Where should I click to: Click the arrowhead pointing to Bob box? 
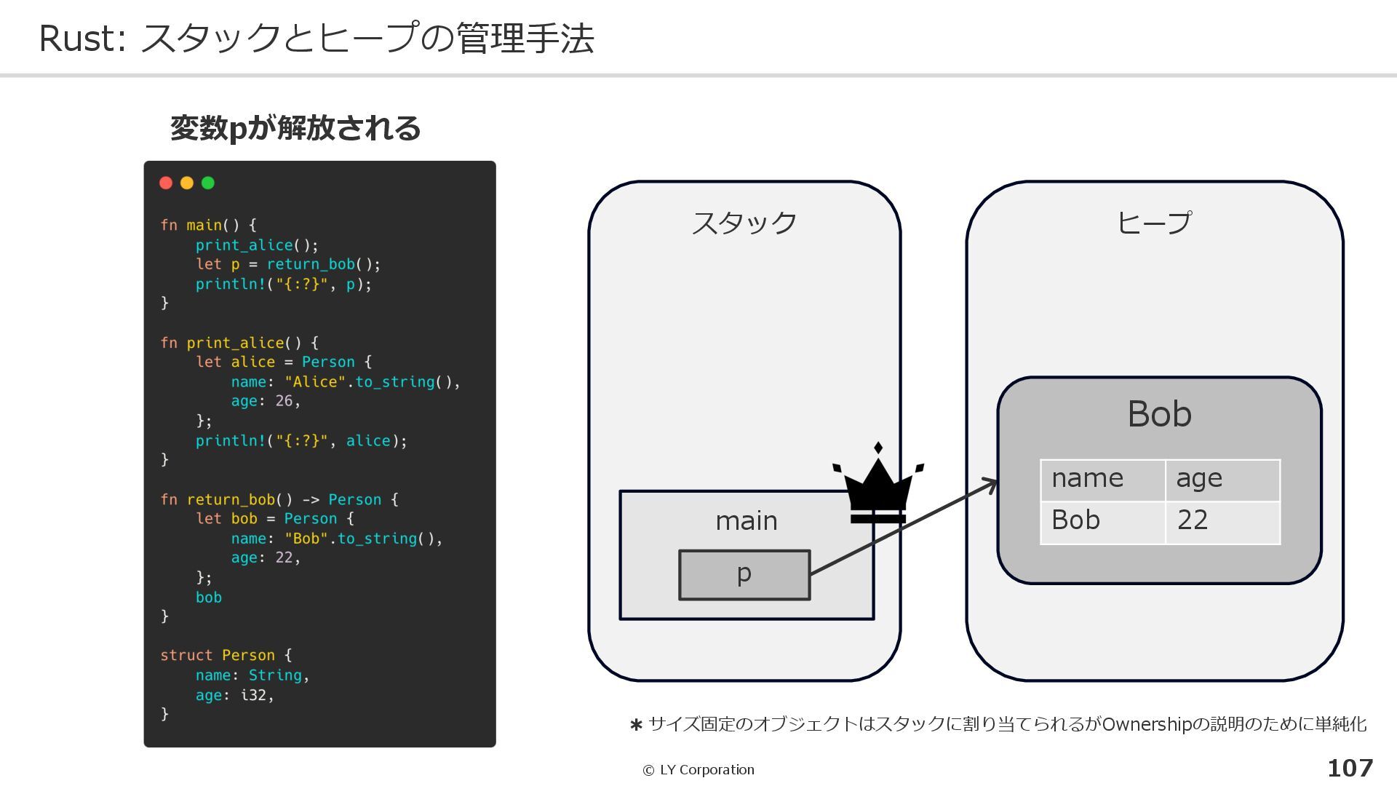tap(992, 483)
